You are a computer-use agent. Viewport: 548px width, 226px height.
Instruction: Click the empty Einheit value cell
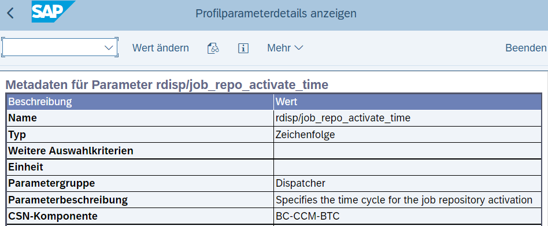[408, 167]
